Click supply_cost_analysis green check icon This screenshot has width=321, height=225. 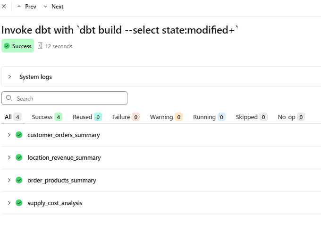tap(19, 203)
